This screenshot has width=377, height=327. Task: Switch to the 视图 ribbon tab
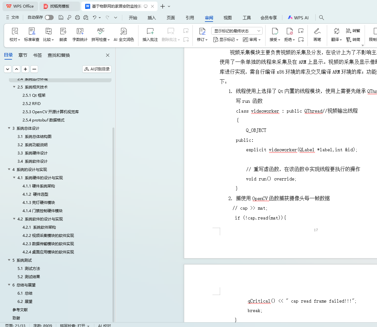point(227,18)
